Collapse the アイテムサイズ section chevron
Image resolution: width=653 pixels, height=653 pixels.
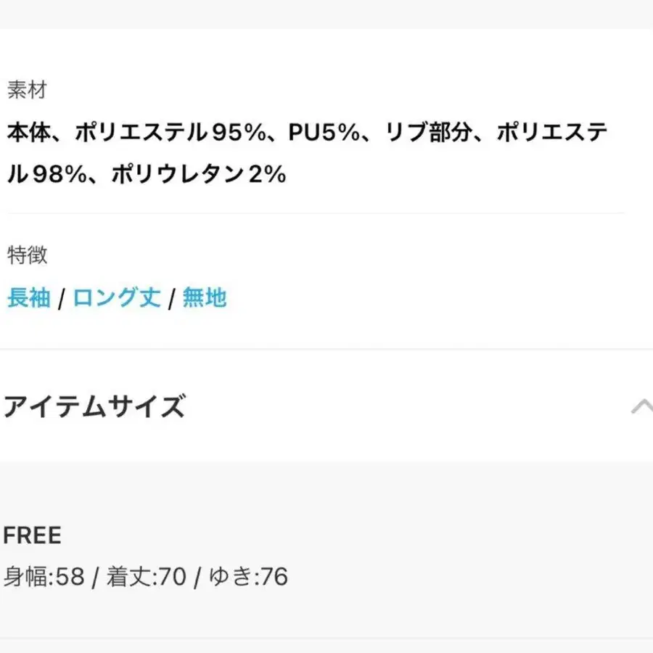tap(642, 406)
